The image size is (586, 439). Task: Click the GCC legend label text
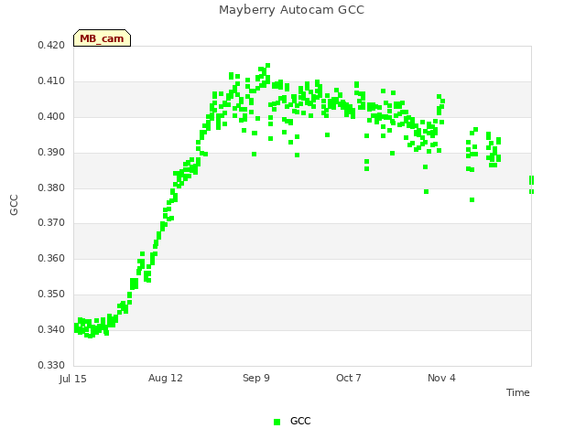(x=300, y=421)
